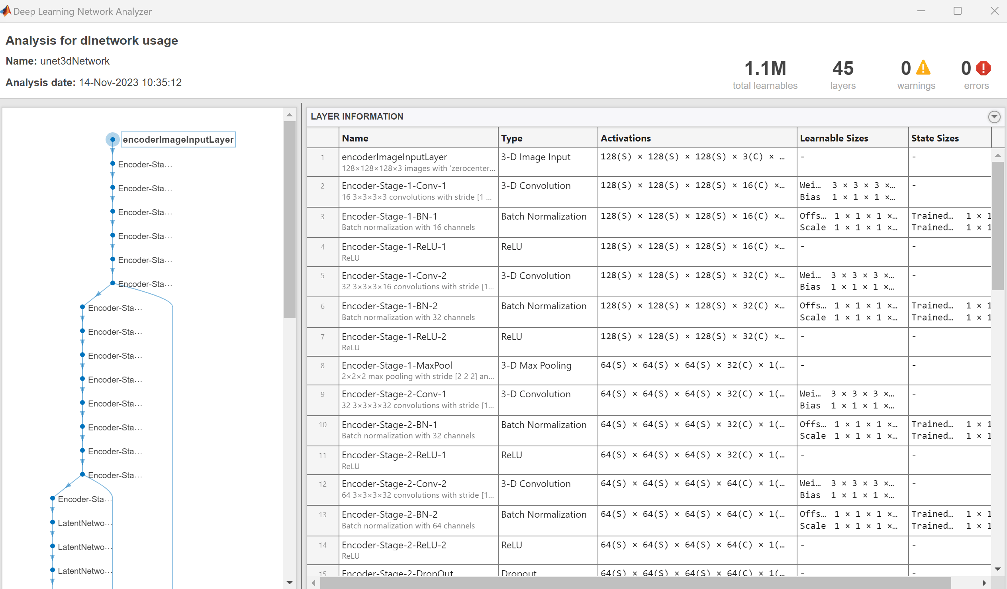Click the layer table down scroll arrow
The width and height of the screenshot is (1007, 589).
tap(997, 569)
